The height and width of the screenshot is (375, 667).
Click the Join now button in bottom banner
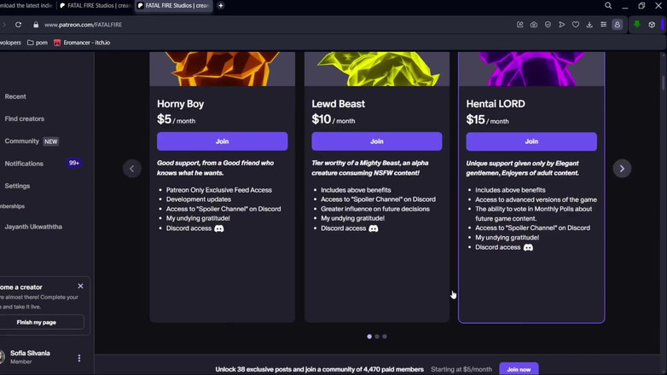pos(518,369)
